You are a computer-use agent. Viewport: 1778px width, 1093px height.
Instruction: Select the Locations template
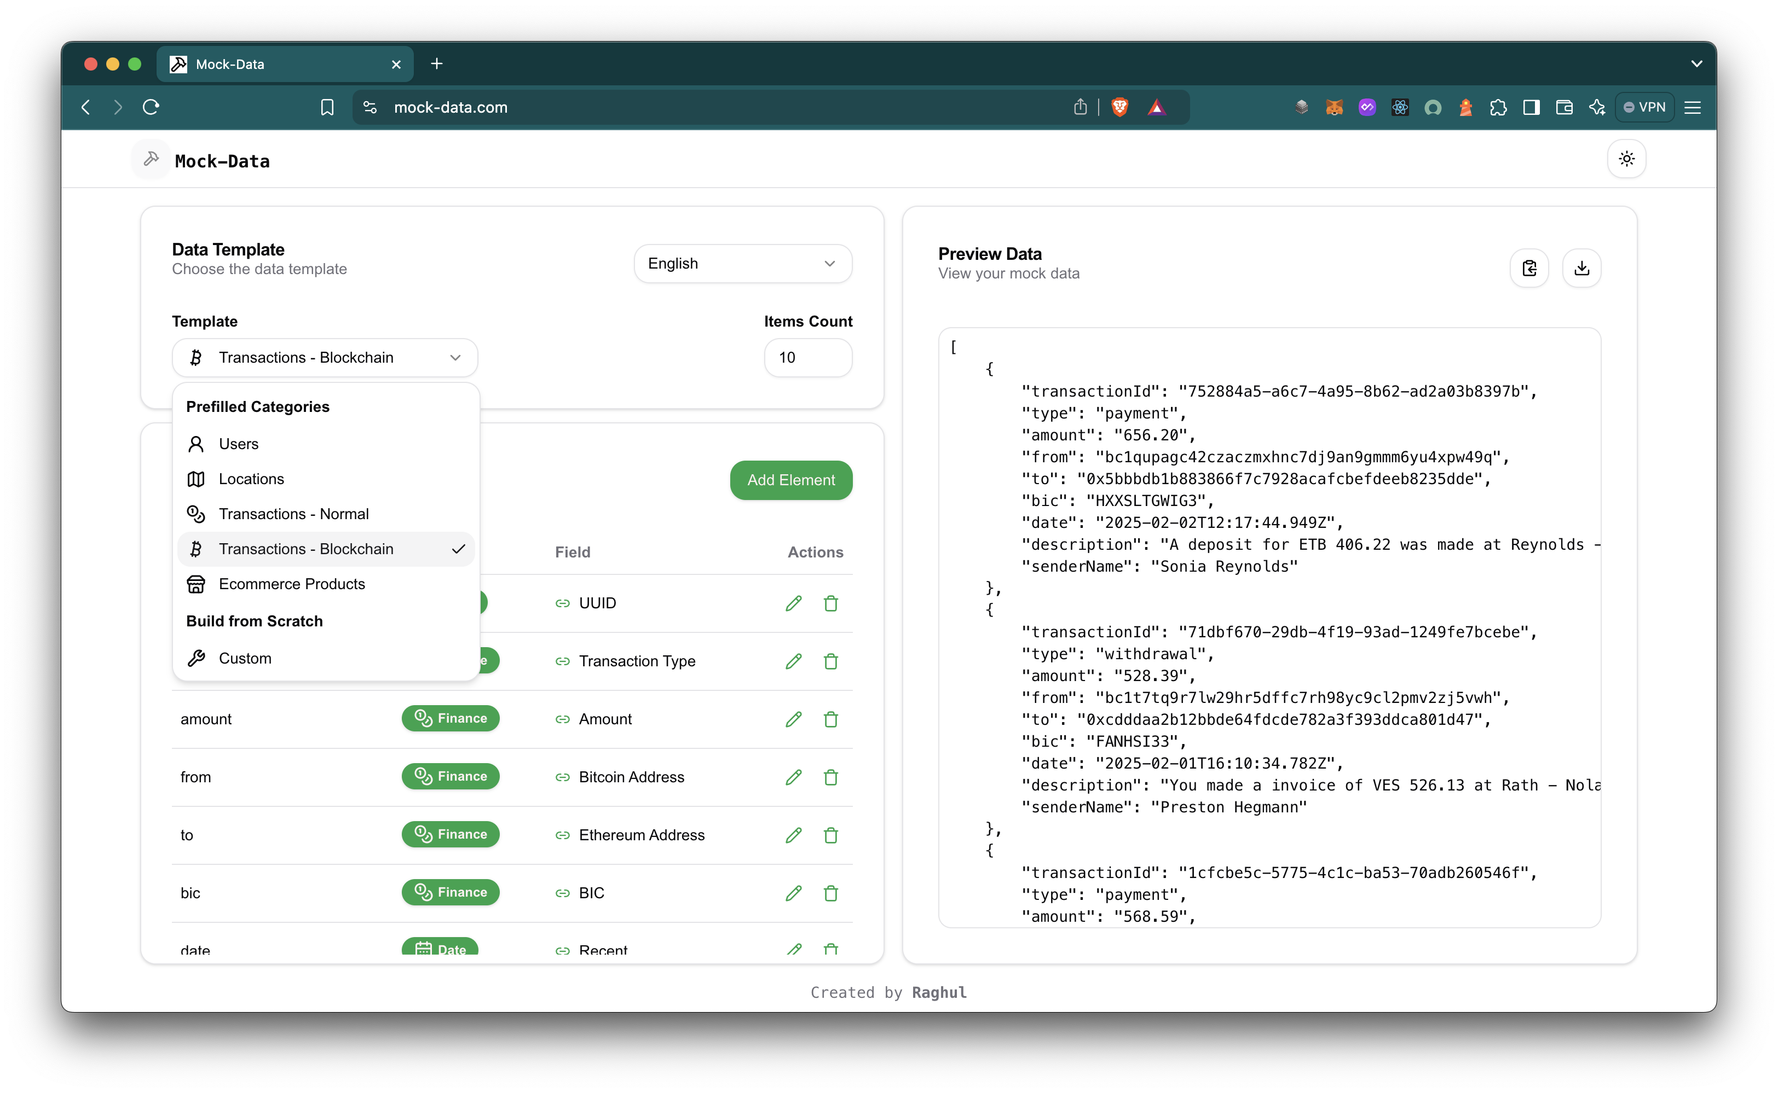[x=326, y=479]
